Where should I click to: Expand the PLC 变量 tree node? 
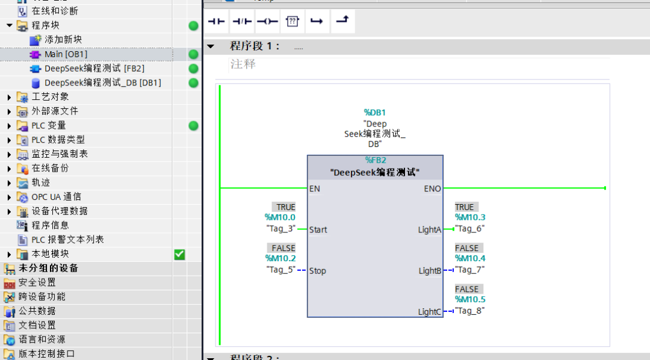click(x=9, y=126)
